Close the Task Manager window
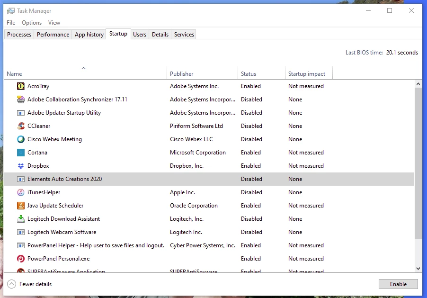 [x=411, y=10]
